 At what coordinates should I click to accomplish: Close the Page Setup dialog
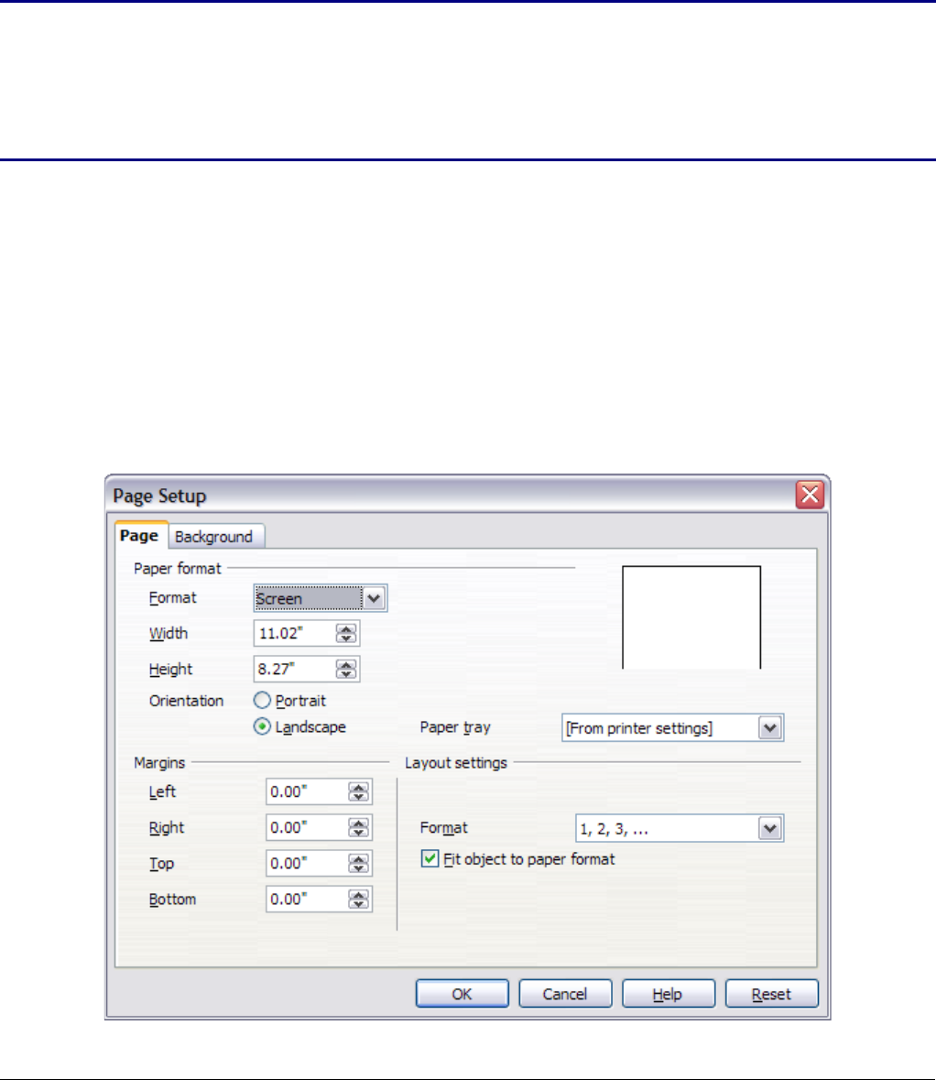click(810, 495)
